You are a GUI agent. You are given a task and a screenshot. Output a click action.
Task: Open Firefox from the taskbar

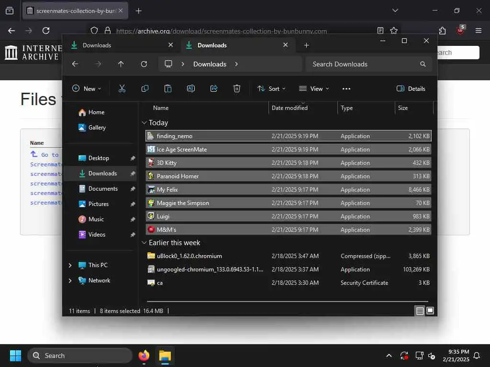144,356
